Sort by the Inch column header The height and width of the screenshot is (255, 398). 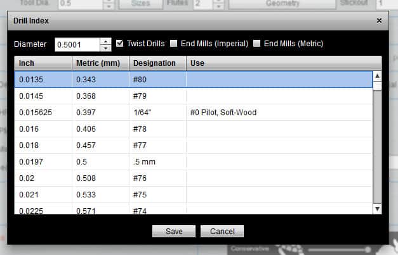point(43,63)
